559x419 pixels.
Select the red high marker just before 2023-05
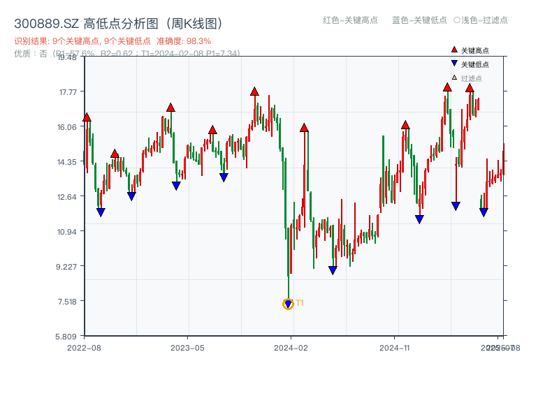point(170,108)
